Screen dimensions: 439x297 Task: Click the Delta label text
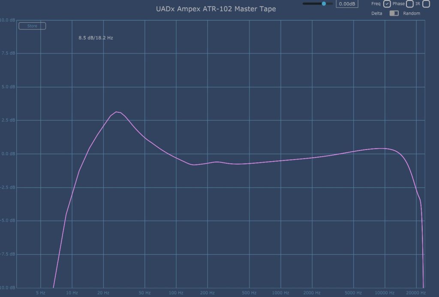tap(378, 13)
